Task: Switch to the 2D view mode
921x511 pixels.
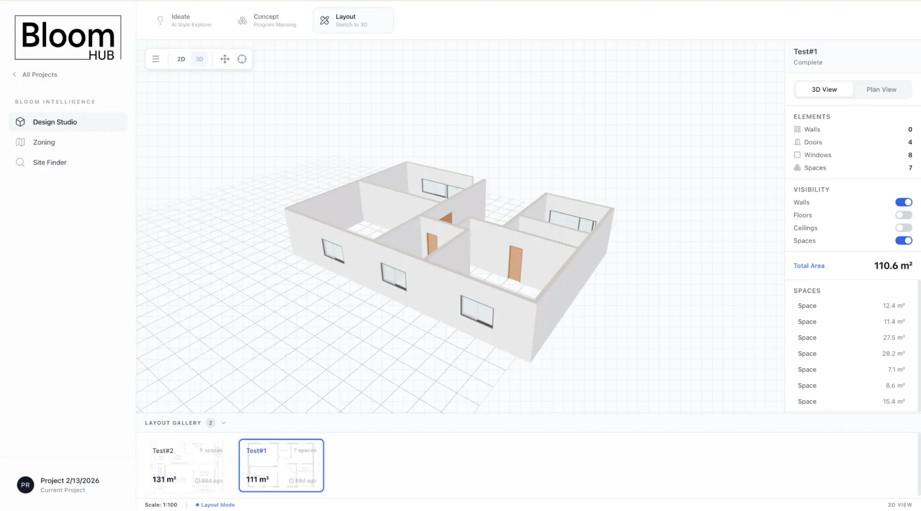Action: point(181,59)
